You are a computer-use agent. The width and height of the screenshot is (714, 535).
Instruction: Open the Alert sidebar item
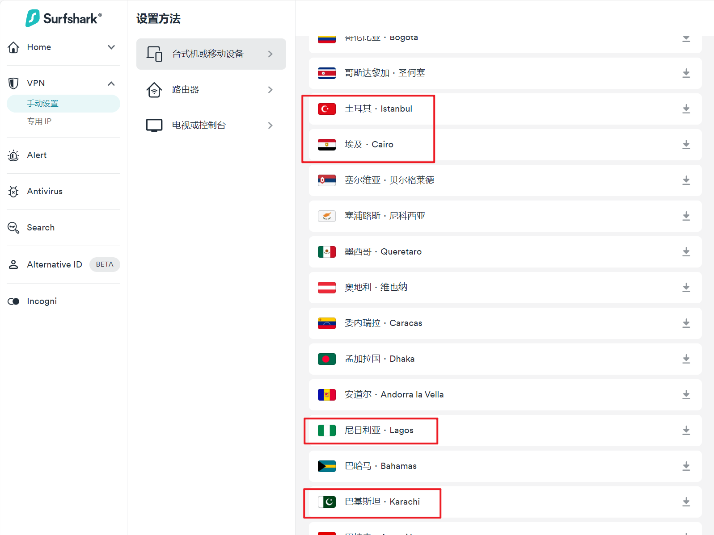tap(63, 155)
